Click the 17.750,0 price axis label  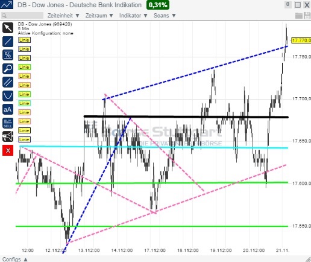pyautogui.click(x=301, y=57)
